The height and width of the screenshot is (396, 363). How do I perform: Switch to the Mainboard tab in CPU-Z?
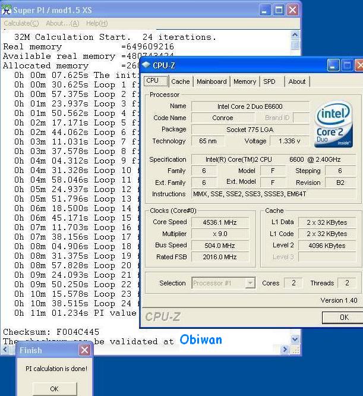[x=212, y=81]
